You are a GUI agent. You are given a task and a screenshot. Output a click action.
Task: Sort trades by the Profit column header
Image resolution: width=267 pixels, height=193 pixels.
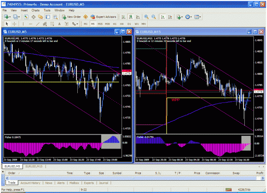[260, 173]
